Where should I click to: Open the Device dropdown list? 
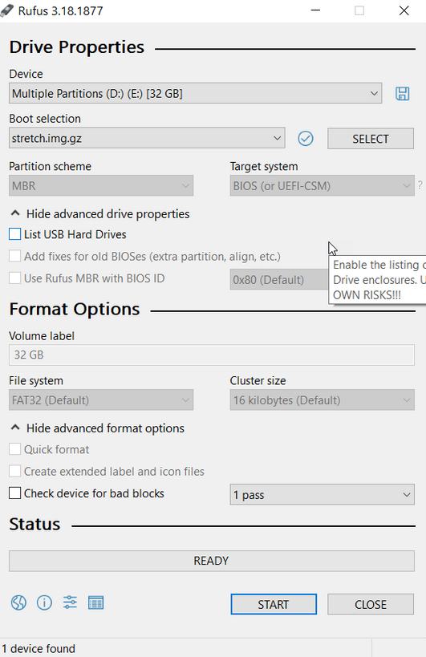click(195, 93)
